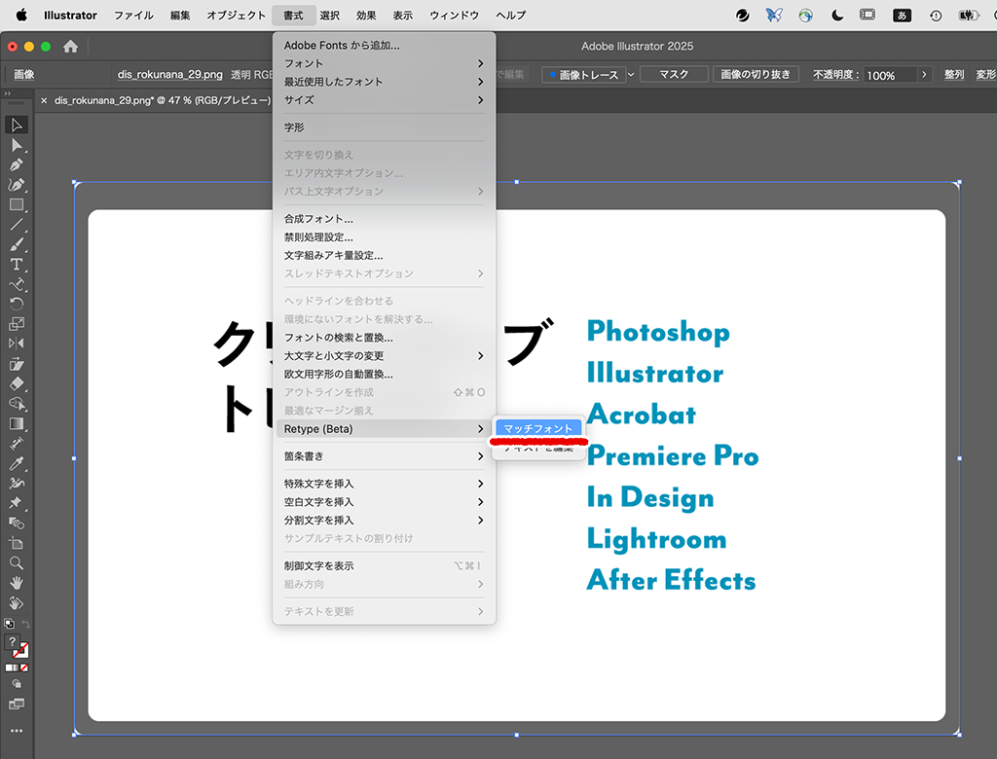Select the Artboard tool

pyautogui.click(x=17, y=543)
